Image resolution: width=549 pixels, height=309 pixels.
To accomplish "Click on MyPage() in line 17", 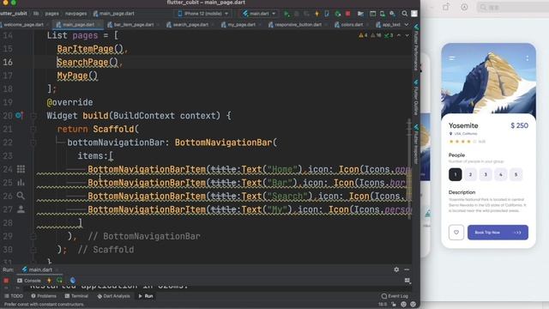I will (x=77, y=76).
